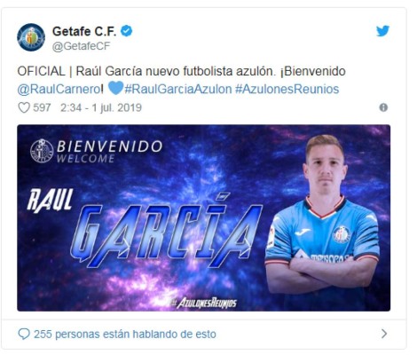This screenshot has width=417, height=355.
Task: Click the 597 likes count
Action: click(x=42, y=107)
